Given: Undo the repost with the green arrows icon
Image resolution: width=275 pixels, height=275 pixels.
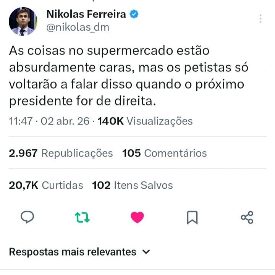Looking at the screenshot, I should click(x=82, y=217).
